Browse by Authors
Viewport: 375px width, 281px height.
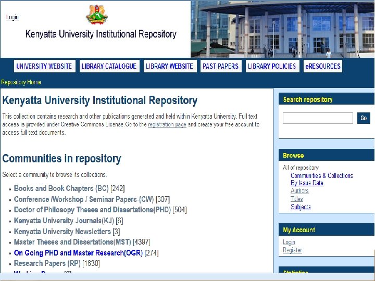coord(299,191)
